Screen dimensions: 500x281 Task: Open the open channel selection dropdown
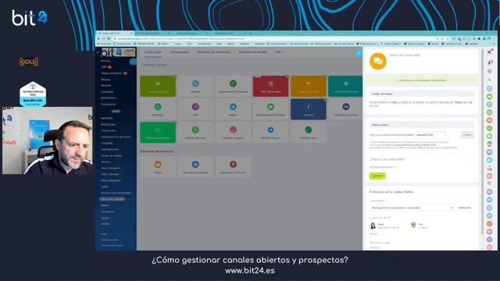[412, 208]
